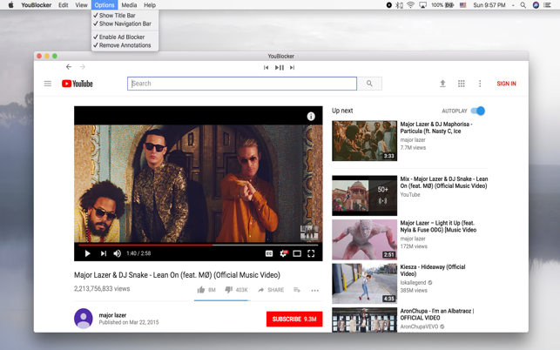
Task: Toggle Enable Ad Blocker option
Action: click(125, 37)
